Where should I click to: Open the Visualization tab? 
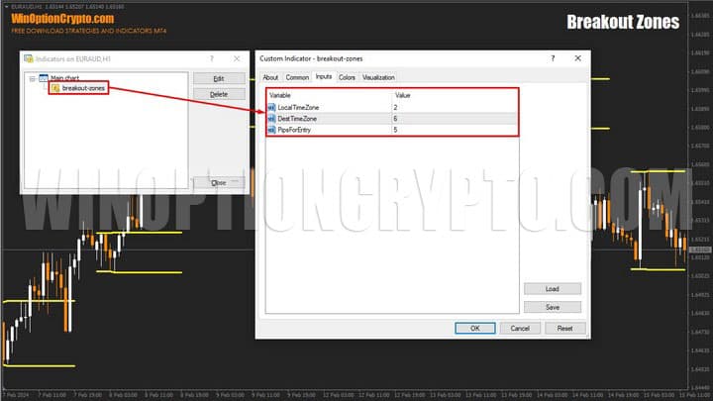click(378, 77)
